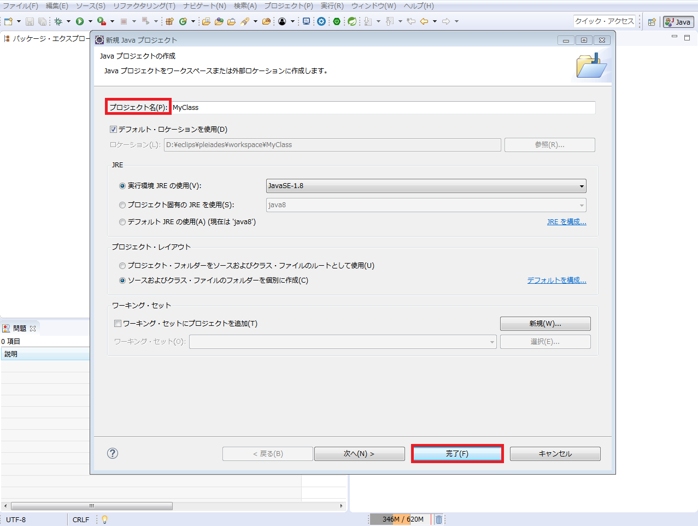Click the Save All icon in toolbar

pyautogui.click(x=42, y=21)
